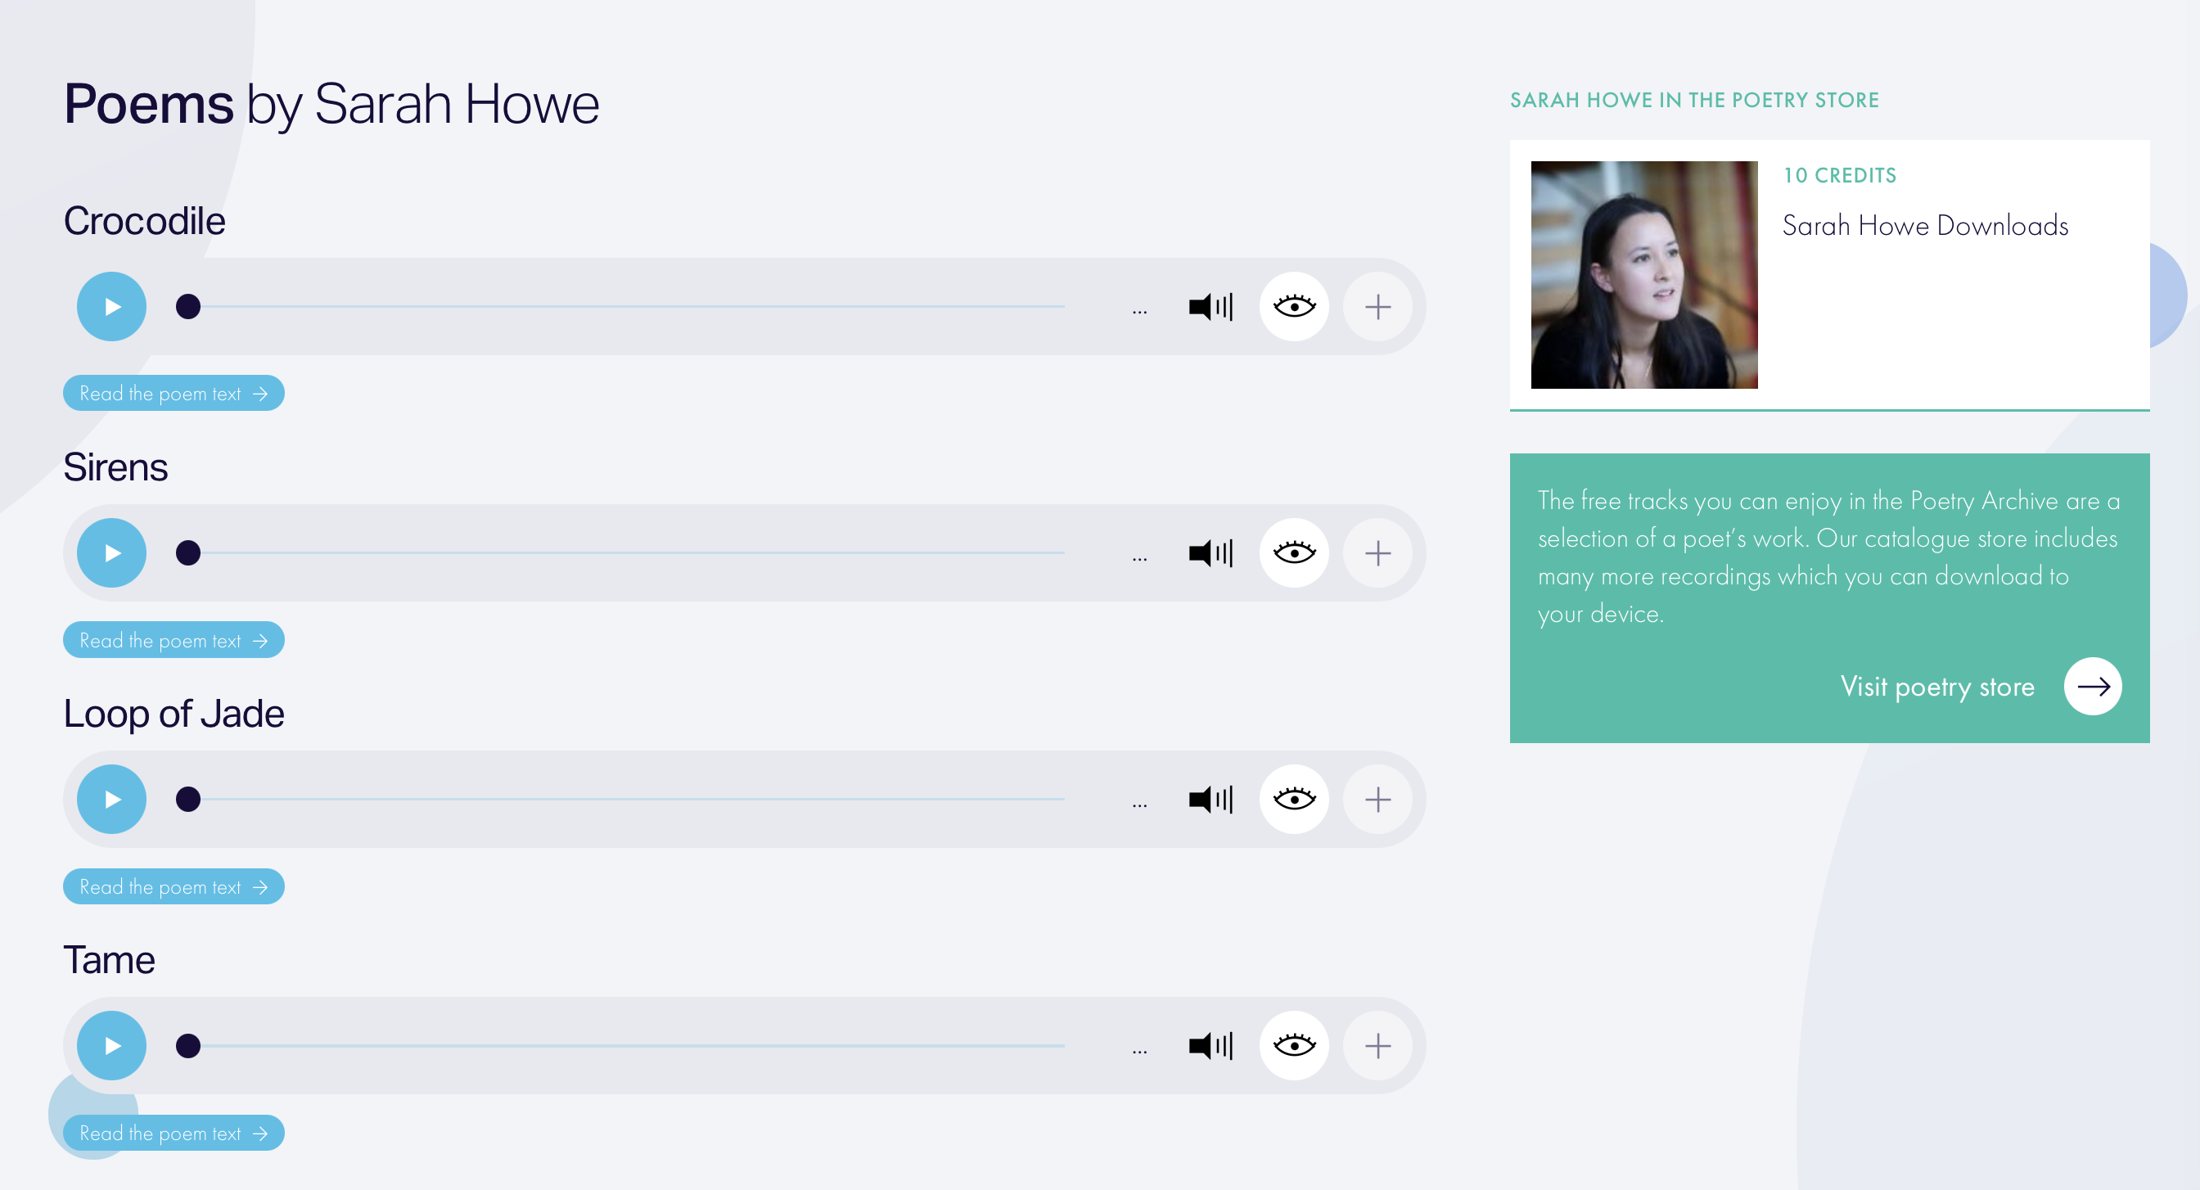Image resolution: width=2200 pixels, height=1190 pixels.
Task: Play the Tame poem audio
Action: (111, 1045)
